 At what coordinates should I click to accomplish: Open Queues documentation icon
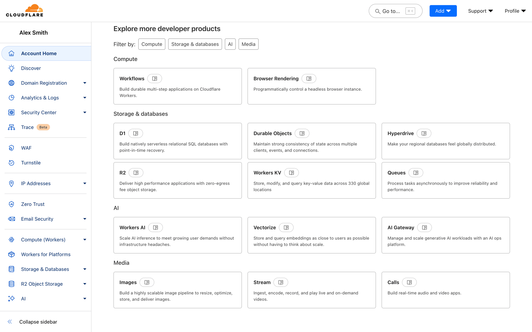(416, 173)
